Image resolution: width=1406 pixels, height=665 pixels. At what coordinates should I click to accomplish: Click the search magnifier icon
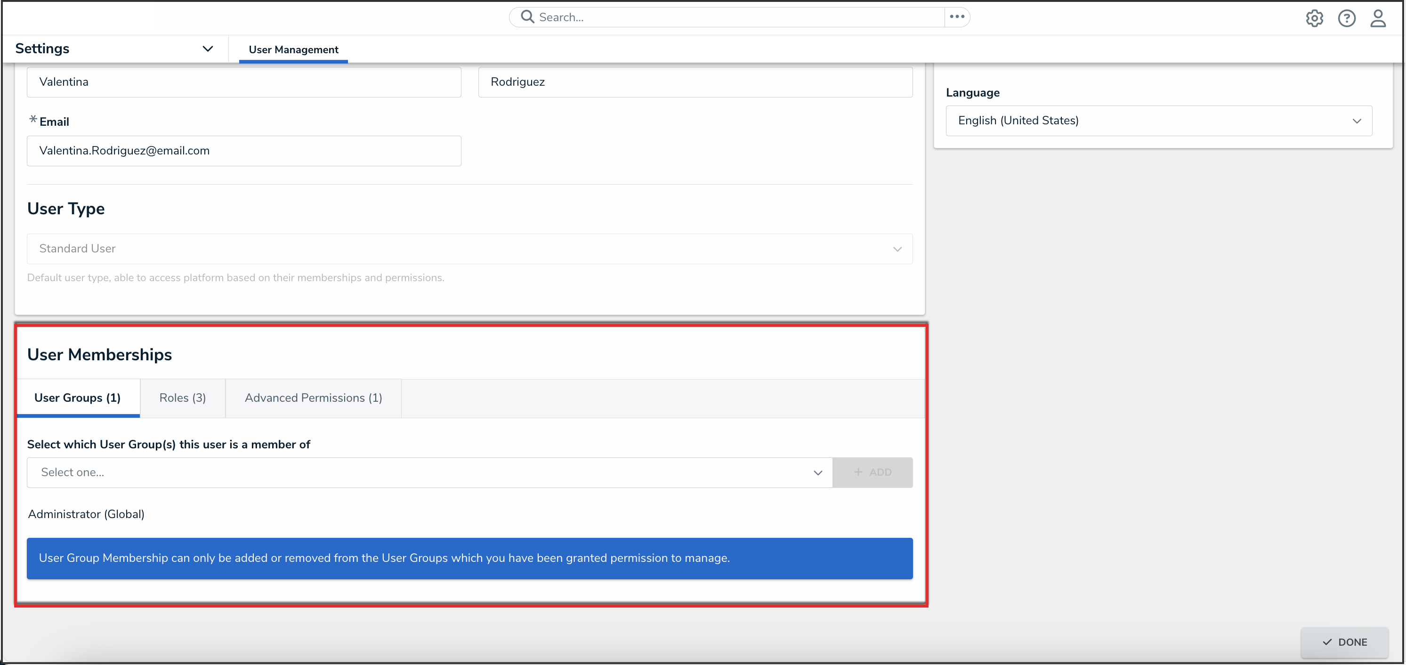click(527, 17)
